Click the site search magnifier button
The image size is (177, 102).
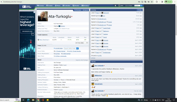click(x=141, y=6)
